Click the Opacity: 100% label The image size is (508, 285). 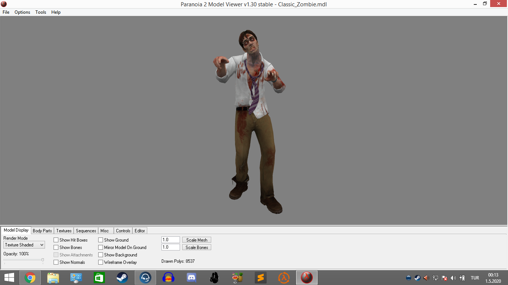(16, 254)
